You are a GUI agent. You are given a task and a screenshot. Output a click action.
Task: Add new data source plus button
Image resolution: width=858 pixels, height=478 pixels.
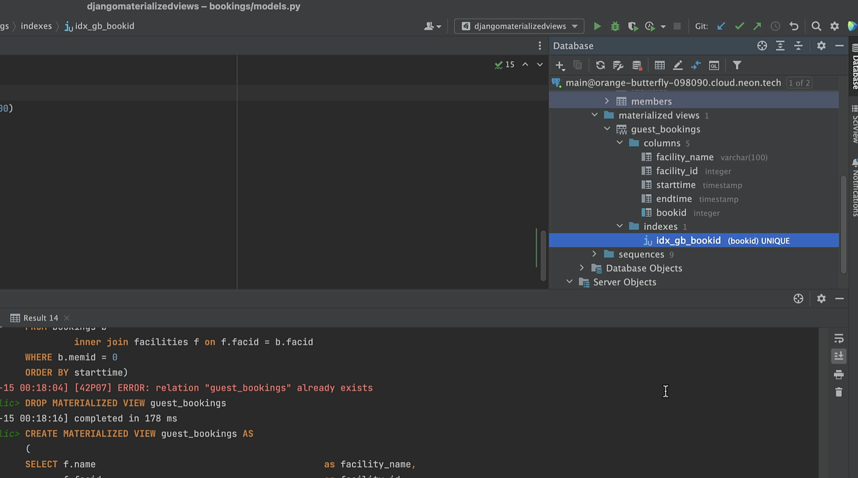coord(560,65)
